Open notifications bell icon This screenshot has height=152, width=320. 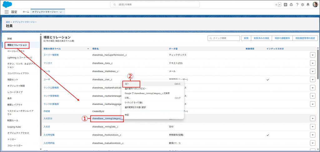308,4
